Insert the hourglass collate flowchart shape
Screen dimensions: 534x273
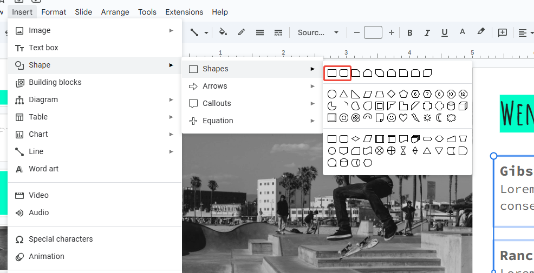point(403,151)
